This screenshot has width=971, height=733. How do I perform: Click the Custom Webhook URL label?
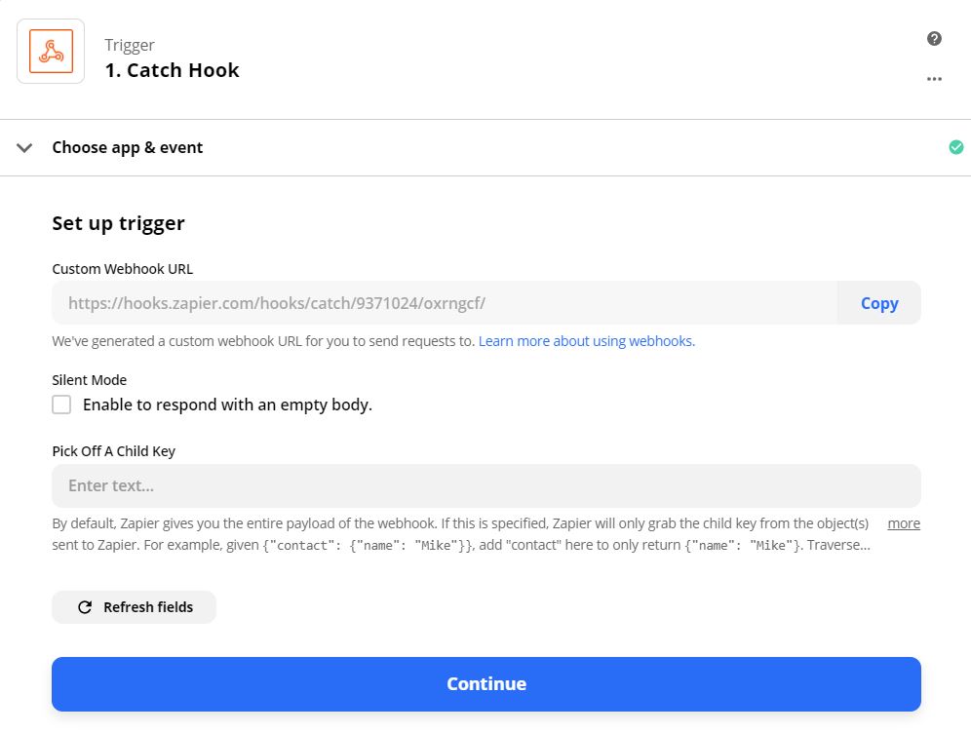123,269
